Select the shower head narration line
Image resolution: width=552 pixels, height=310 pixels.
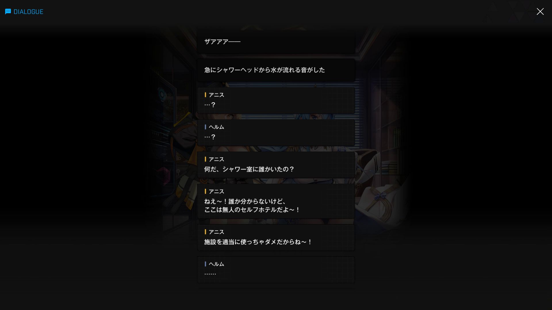coord(276,70)
